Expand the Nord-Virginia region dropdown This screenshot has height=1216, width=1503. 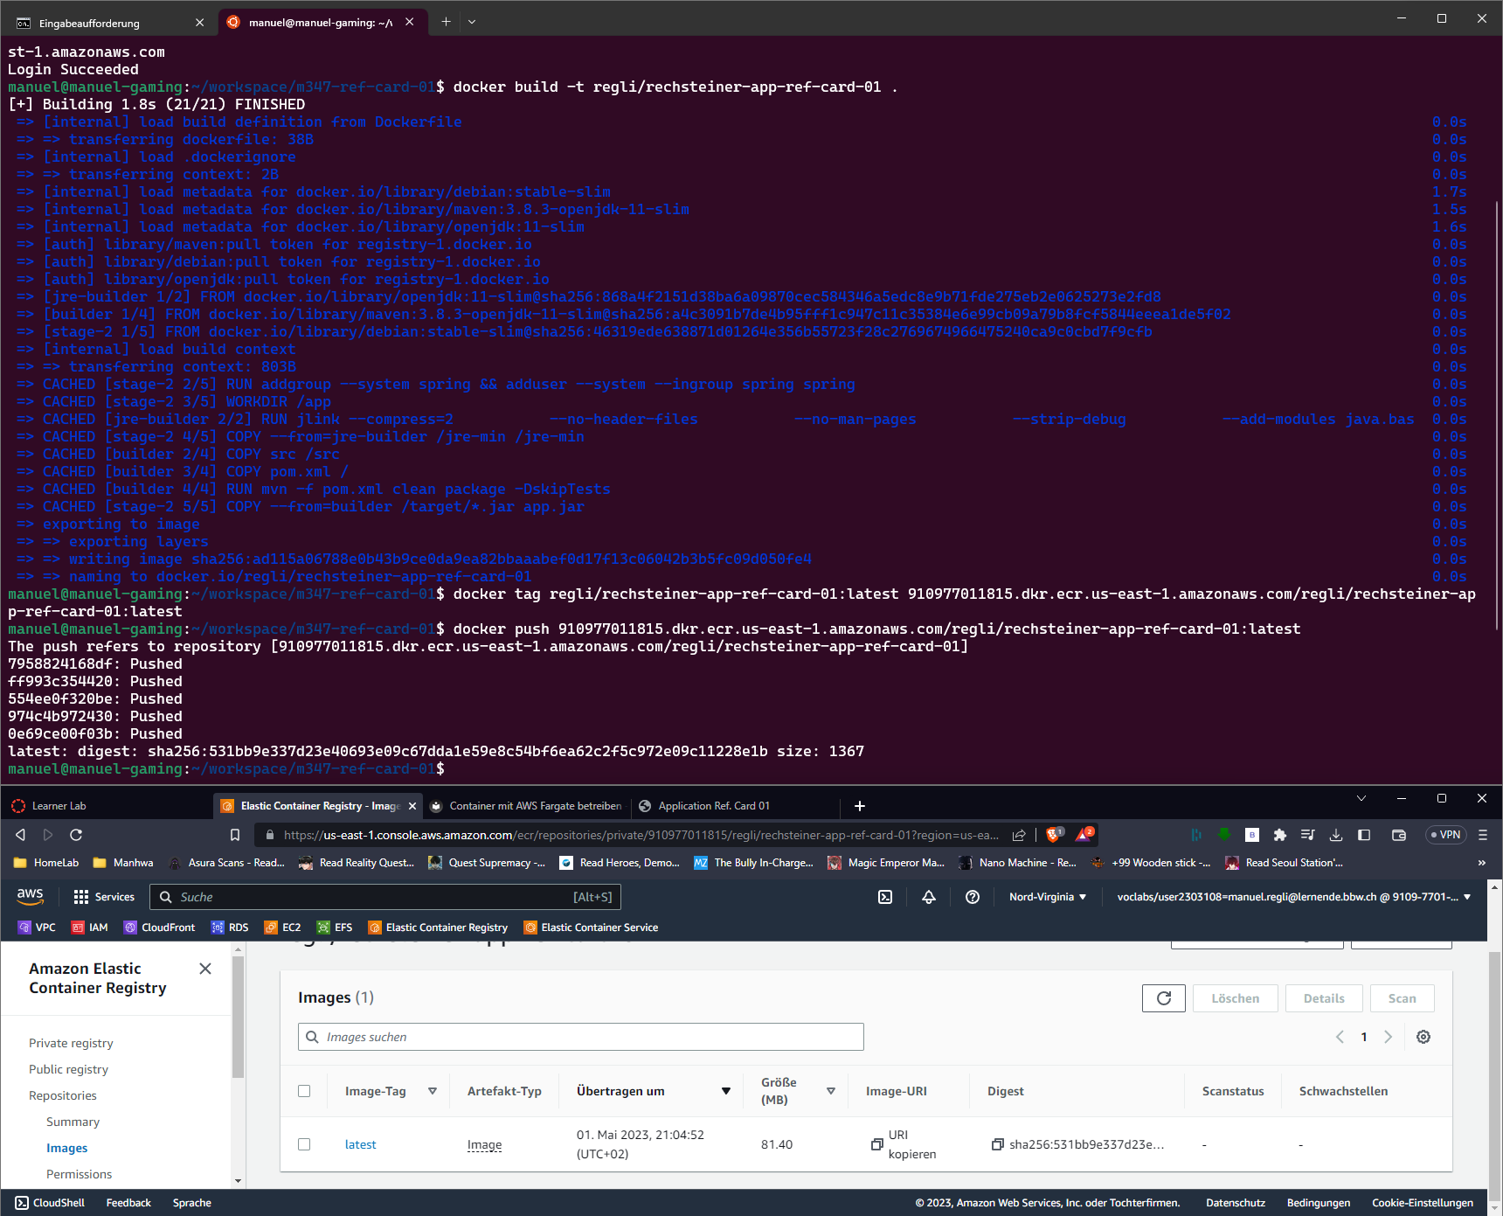pyautogui.click(x=1047, y=897)
